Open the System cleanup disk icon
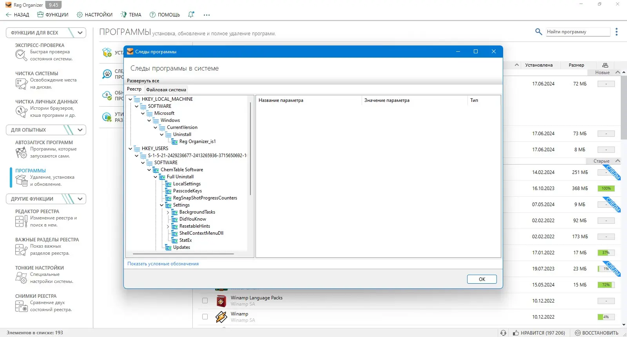Image resolution: width=627 pixels, height=337 pixels. coord(21,83)
